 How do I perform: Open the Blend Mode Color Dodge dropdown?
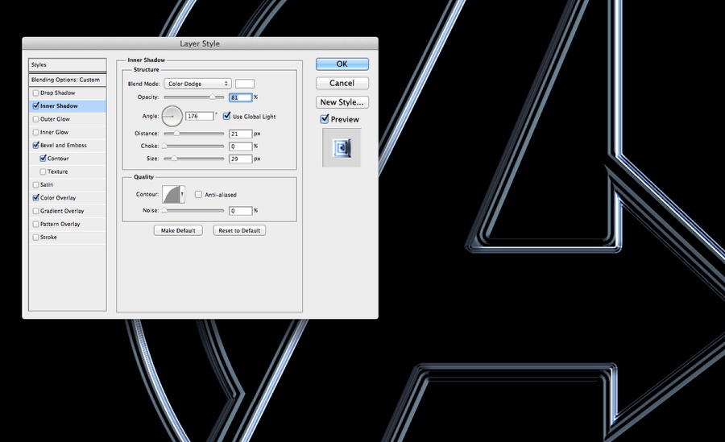tap(197, 84)
